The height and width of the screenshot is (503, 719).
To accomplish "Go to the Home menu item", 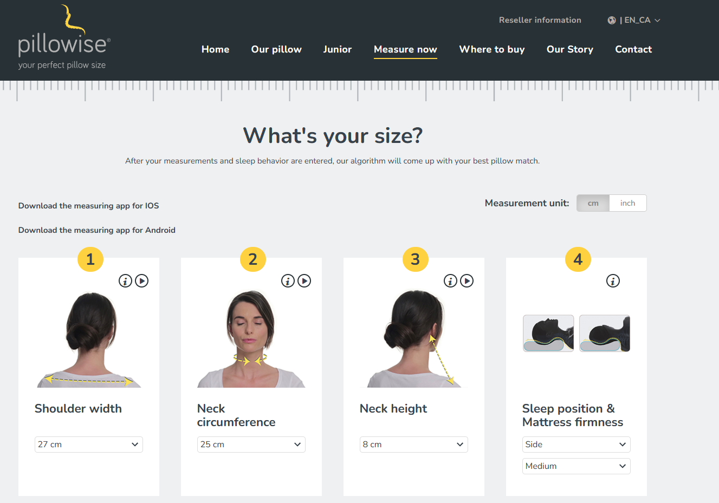I will click(x=216, y=49).
